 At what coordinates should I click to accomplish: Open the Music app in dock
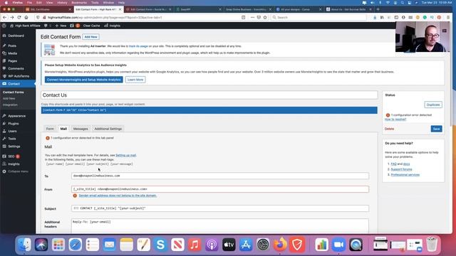(195, 245)
